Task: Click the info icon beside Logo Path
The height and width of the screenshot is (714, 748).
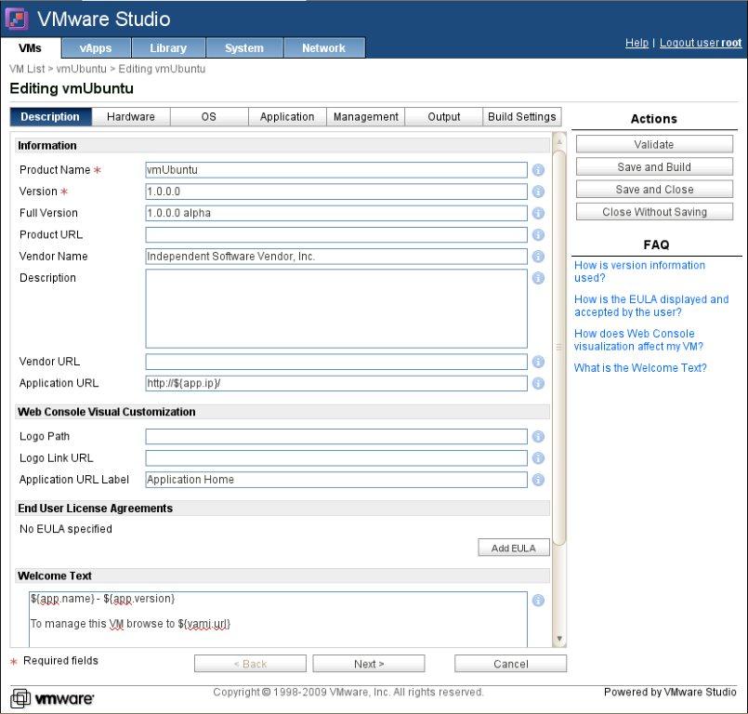Action: coord(538,436)
